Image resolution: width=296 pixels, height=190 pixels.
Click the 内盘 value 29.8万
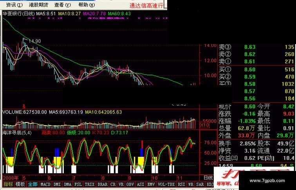(x=285, y=135)
